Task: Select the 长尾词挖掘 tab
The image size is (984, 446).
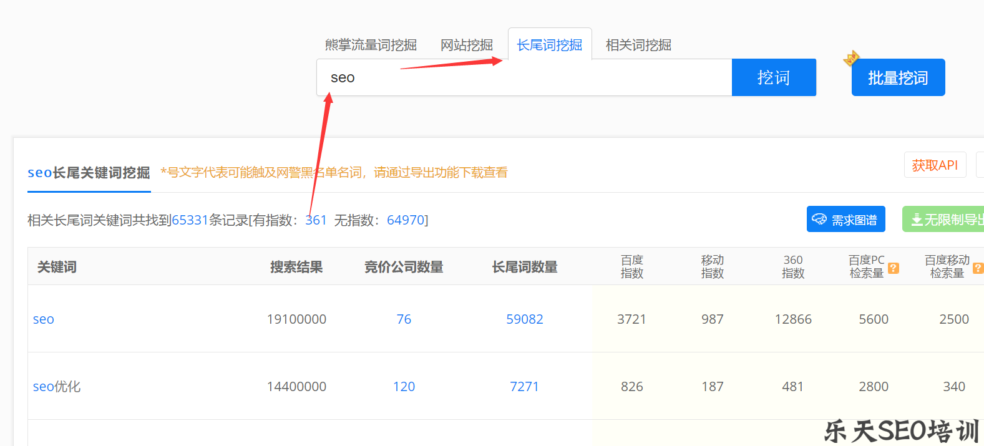Action: point(549,45)
